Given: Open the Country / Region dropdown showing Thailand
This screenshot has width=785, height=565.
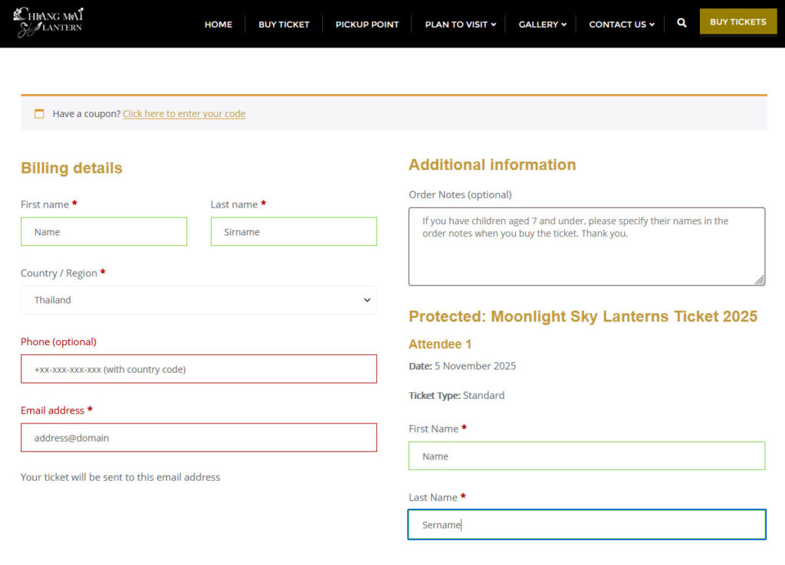Looking at the screenshot, I should pyautogui.click(x=199, y=300).
